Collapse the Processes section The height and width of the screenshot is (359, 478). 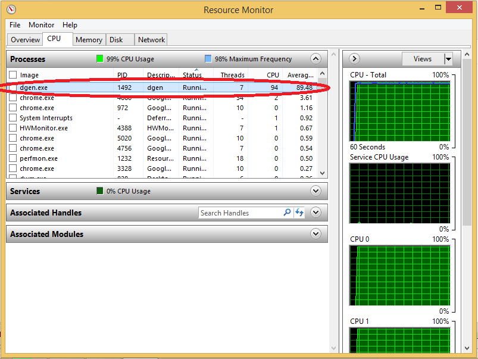pyautogui.click(x=315, y=58)
